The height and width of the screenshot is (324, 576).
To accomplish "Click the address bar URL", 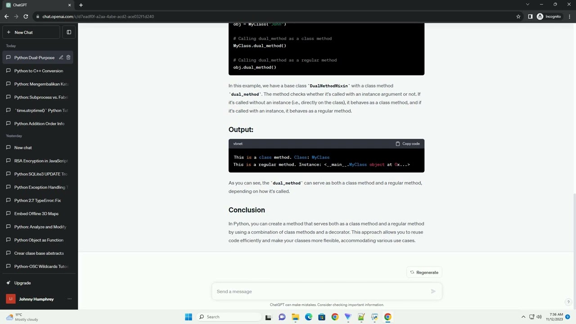I will 98,17.
